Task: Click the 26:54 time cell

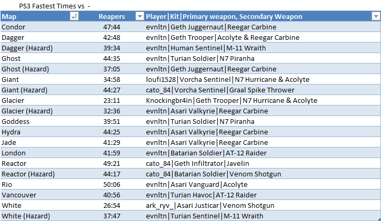Action: pyautogui.click(x=112, y=205)
